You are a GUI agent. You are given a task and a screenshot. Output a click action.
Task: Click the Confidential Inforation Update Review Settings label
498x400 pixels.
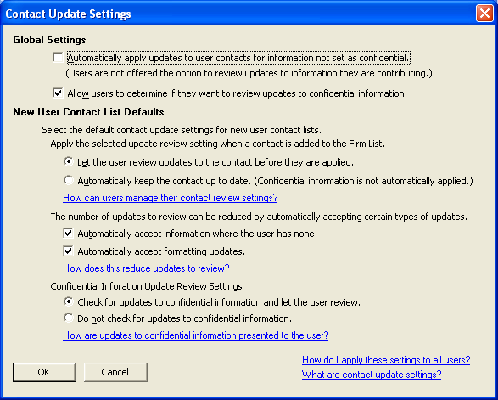[146, 286]
